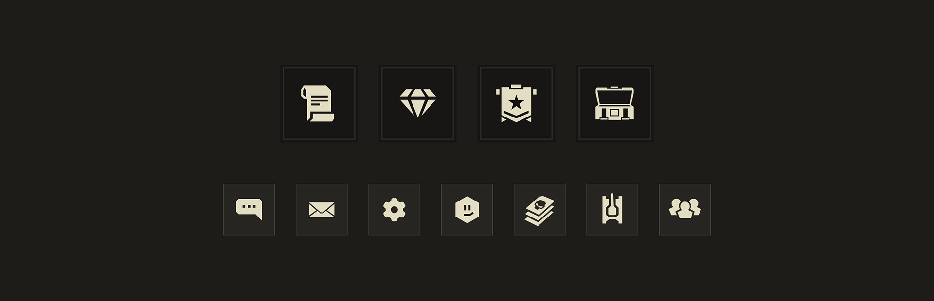Click the middle person in friends group
Image resolution: width=934 pixels, height=301 pixels.
click(685, 211)
